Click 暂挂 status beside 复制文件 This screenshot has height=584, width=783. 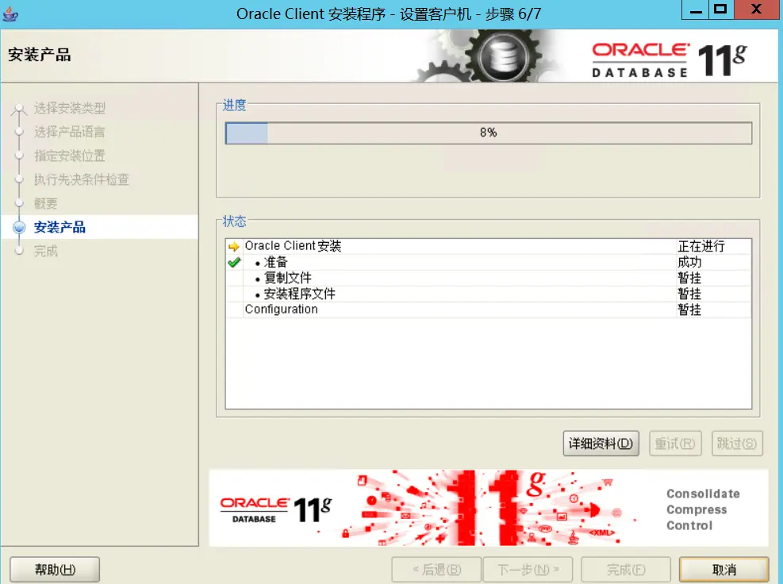click(689, 278)
